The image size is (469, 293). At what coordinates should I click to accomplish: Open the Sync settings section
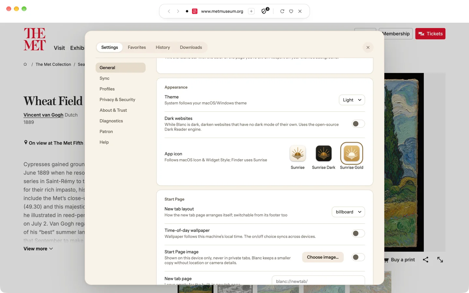[121, 78]
